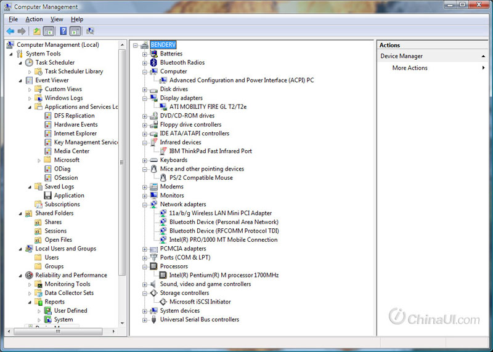Click the Processors chip icon
The height and width of the screenshot is (352, 493).
coord(153,266)
